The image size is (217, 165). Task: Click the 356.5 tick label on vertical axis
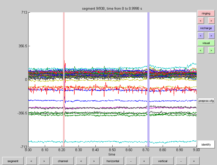tap(23, 46)
